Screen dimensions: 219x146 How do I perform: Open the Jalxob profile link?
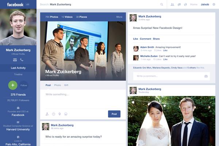point(205,4)
